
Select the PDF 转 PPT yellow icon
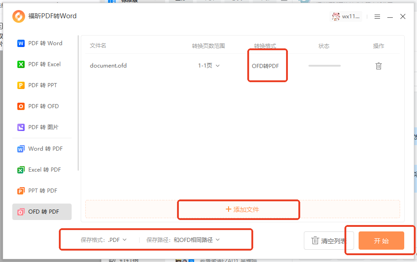click(x=21, y=85)
